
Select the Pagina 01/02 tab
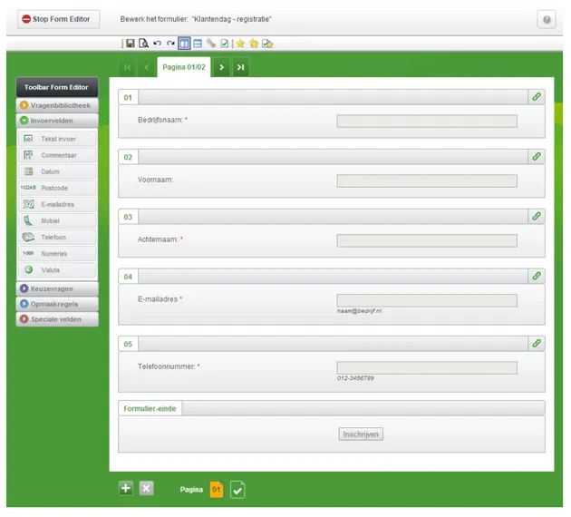(184, 67)
